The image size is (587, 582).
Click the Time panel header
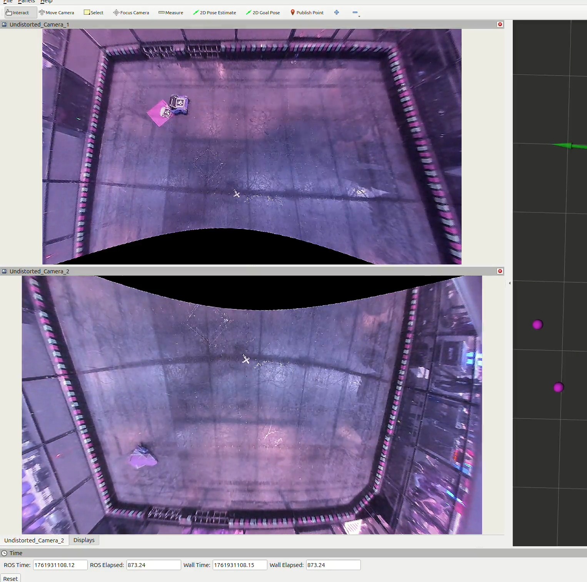tap(293, 553)
